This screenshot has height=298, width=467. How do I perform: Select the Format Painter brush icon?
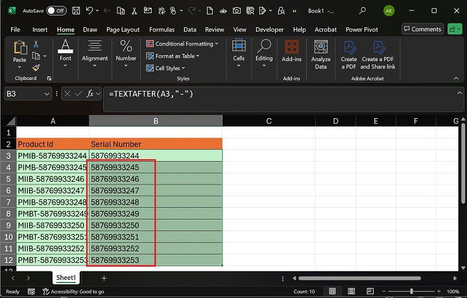[36, 67]
